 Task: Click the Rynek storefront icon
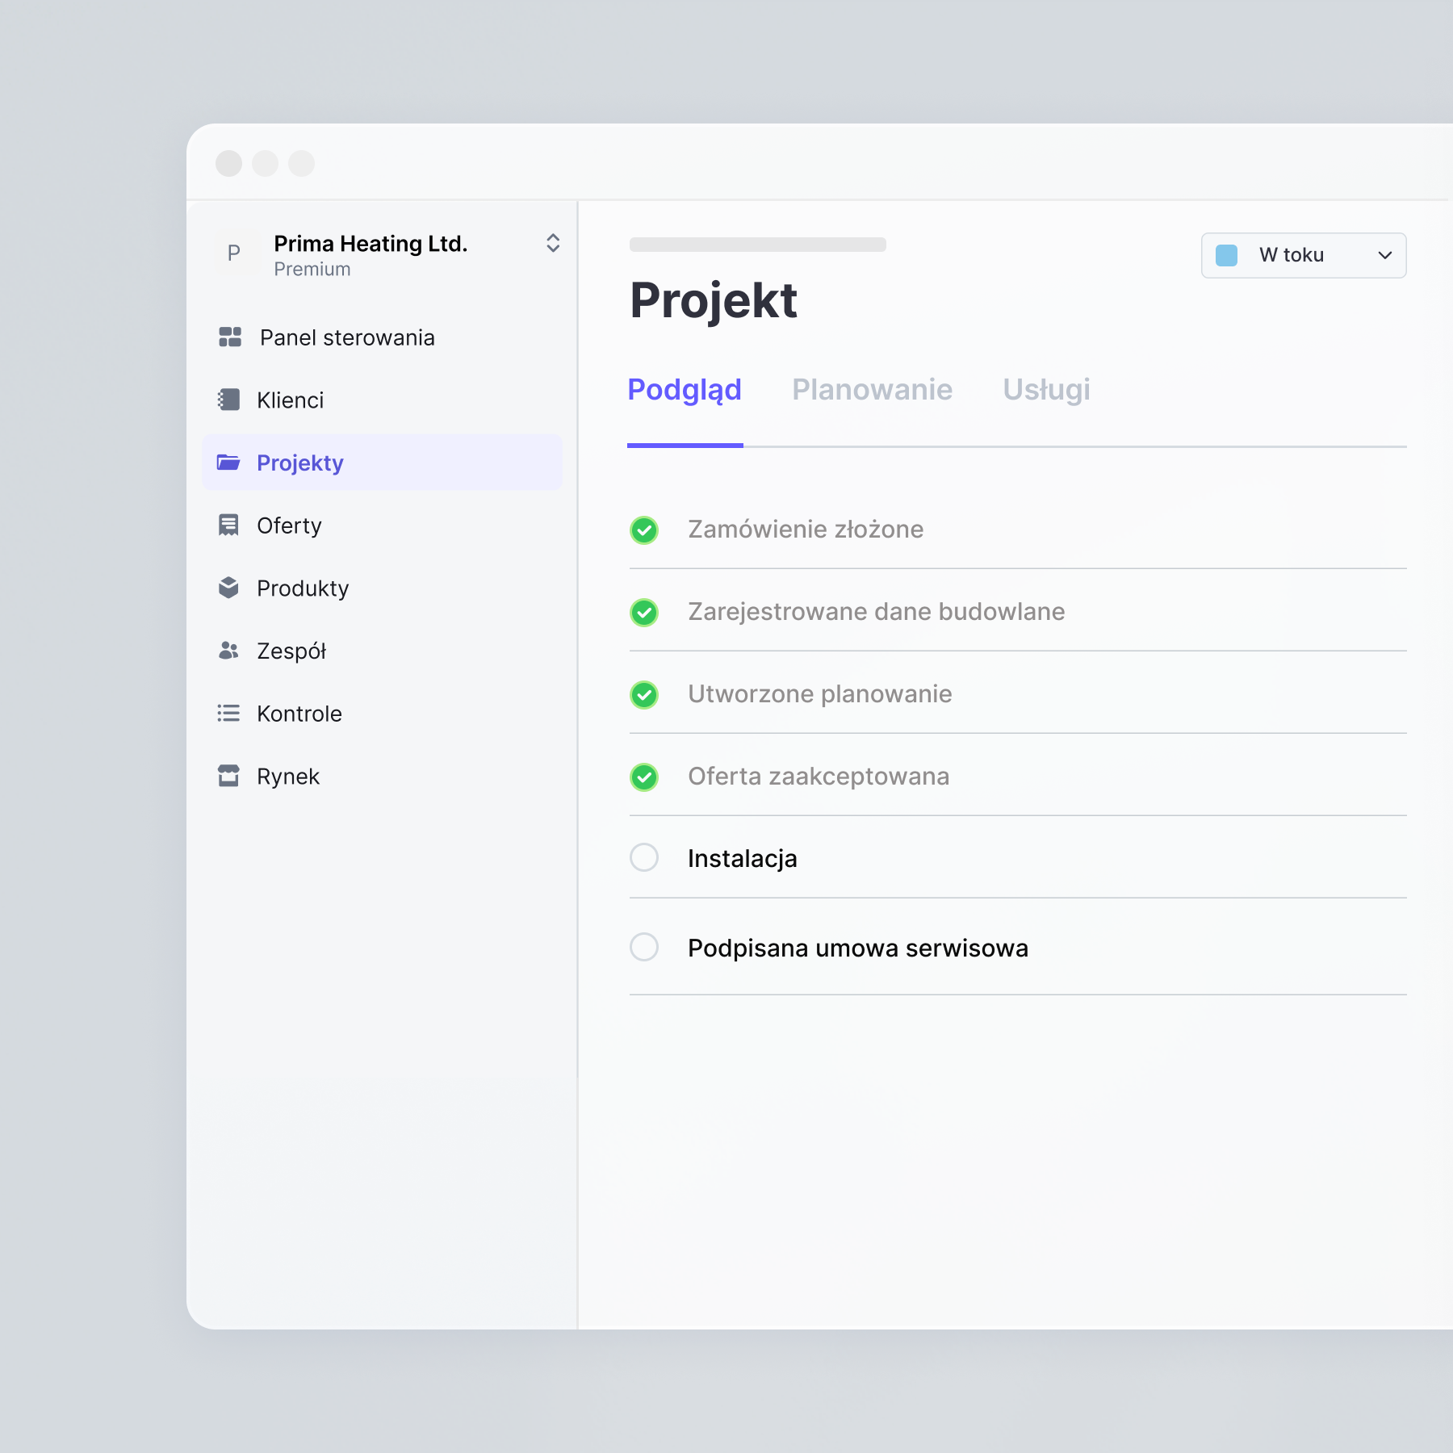228,776
